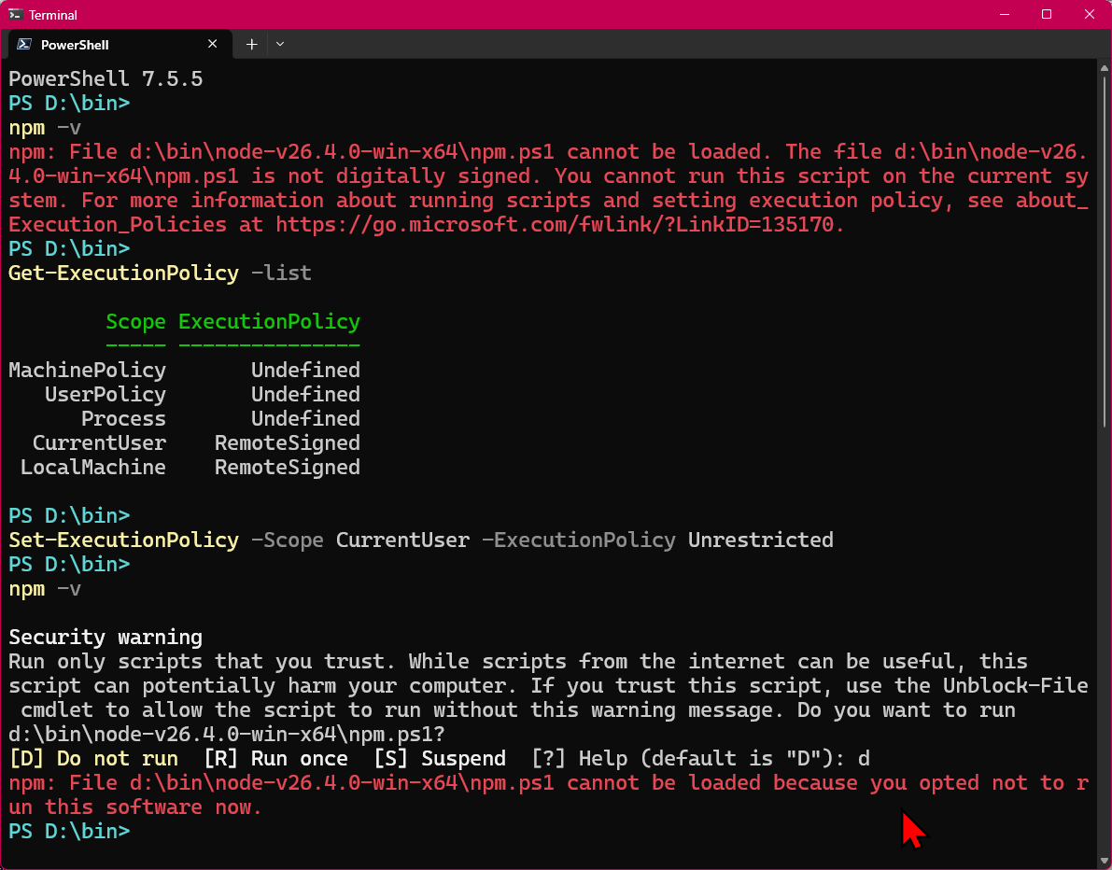Click the 'PowerShell 7.5.5' version text

[106, 78]
